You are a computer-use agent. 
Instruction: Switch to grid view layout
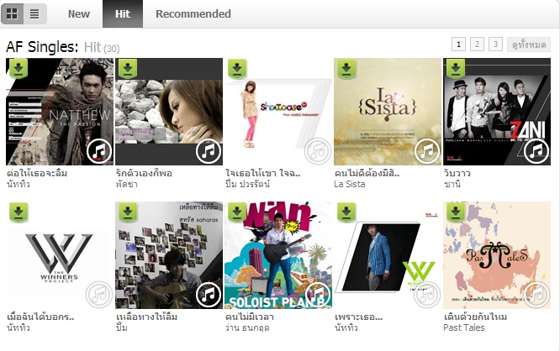point(13,14)
